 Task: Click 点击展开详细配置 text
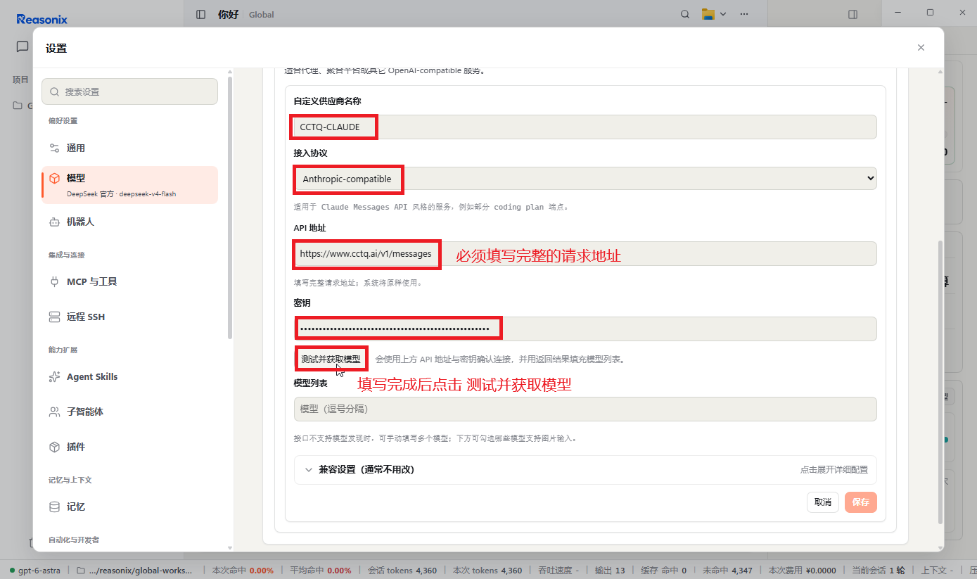[x=834, y=470]
